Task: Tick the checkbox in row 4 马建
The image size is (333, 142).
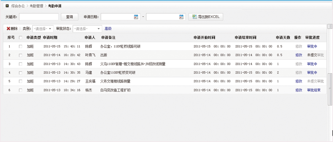Action: [x=21, y=73]
